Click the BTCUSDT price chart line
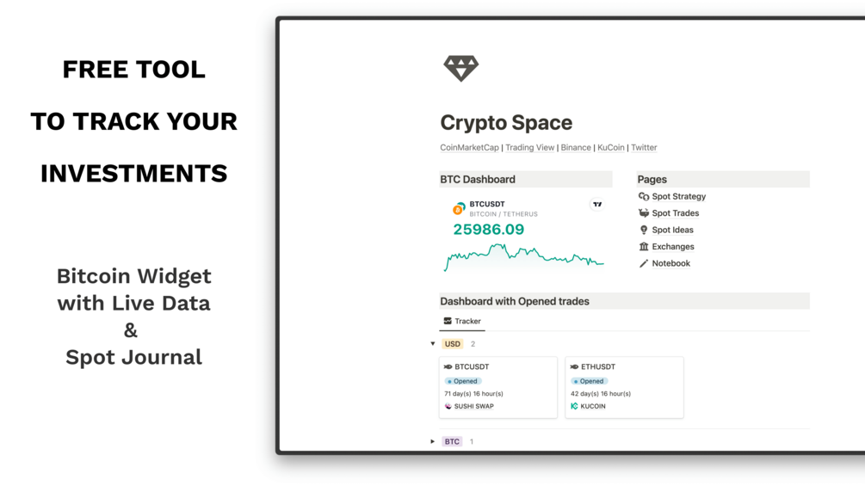 coord(524,256)
